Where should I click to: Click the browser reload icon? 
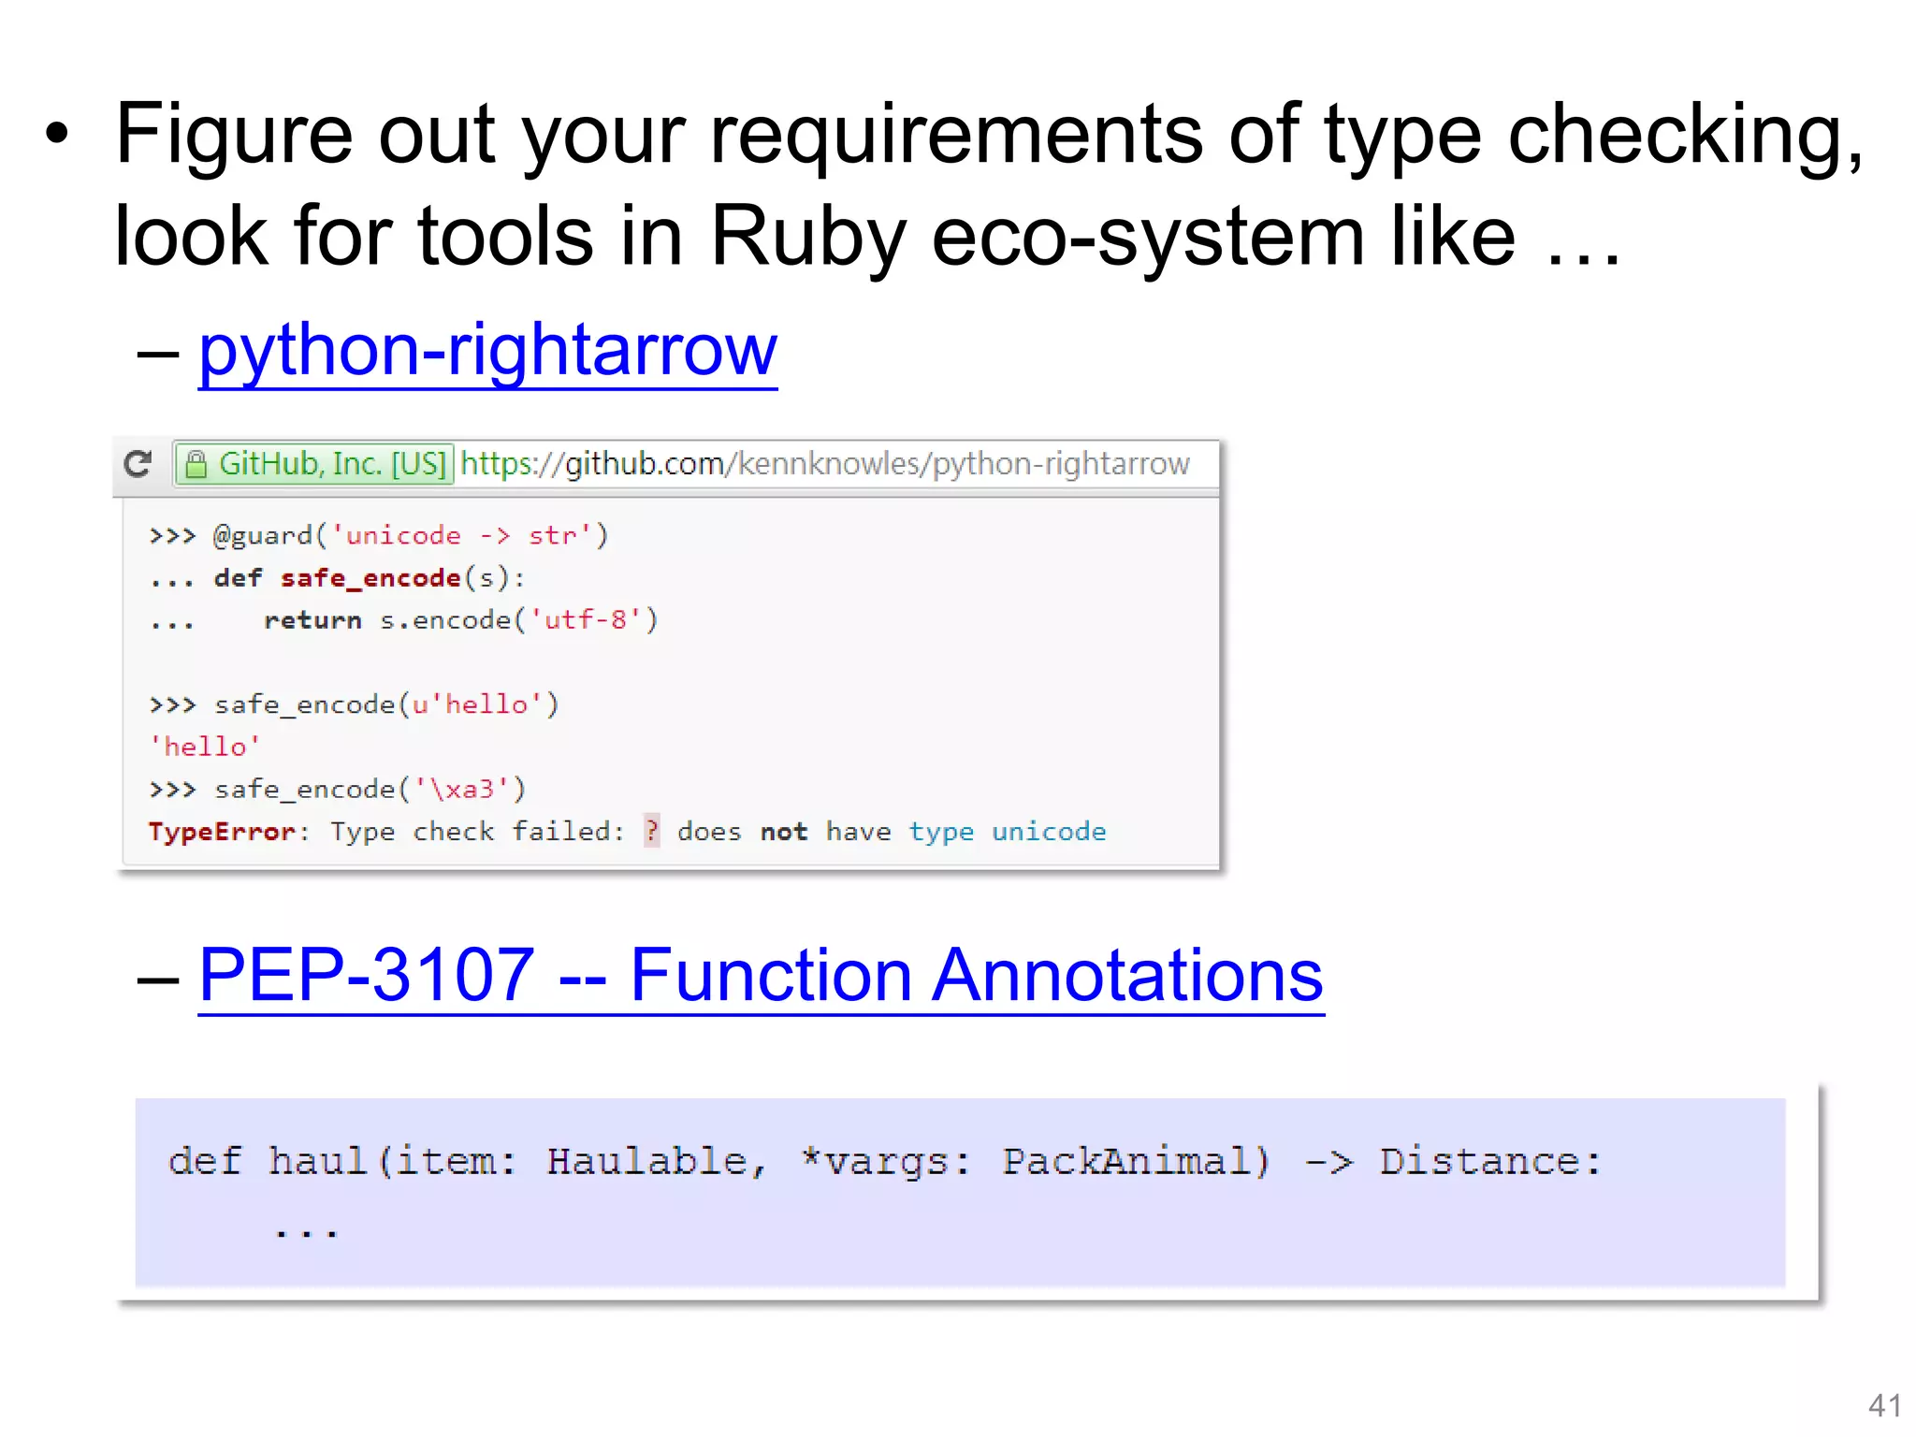[x=138, y=463]
